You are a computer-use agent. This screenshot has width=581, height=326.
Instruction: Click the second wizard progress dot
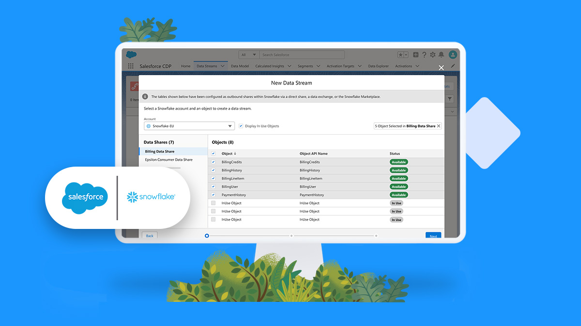tap(291, 236)
